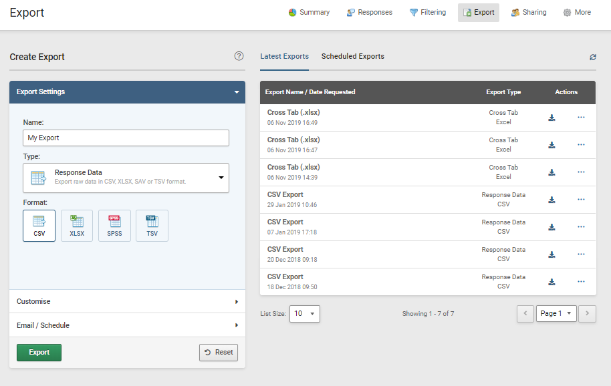Open actions menu for the 20 Dec CSV Export
This screenshot has height=386, width=611.
(x=580, y=254)
